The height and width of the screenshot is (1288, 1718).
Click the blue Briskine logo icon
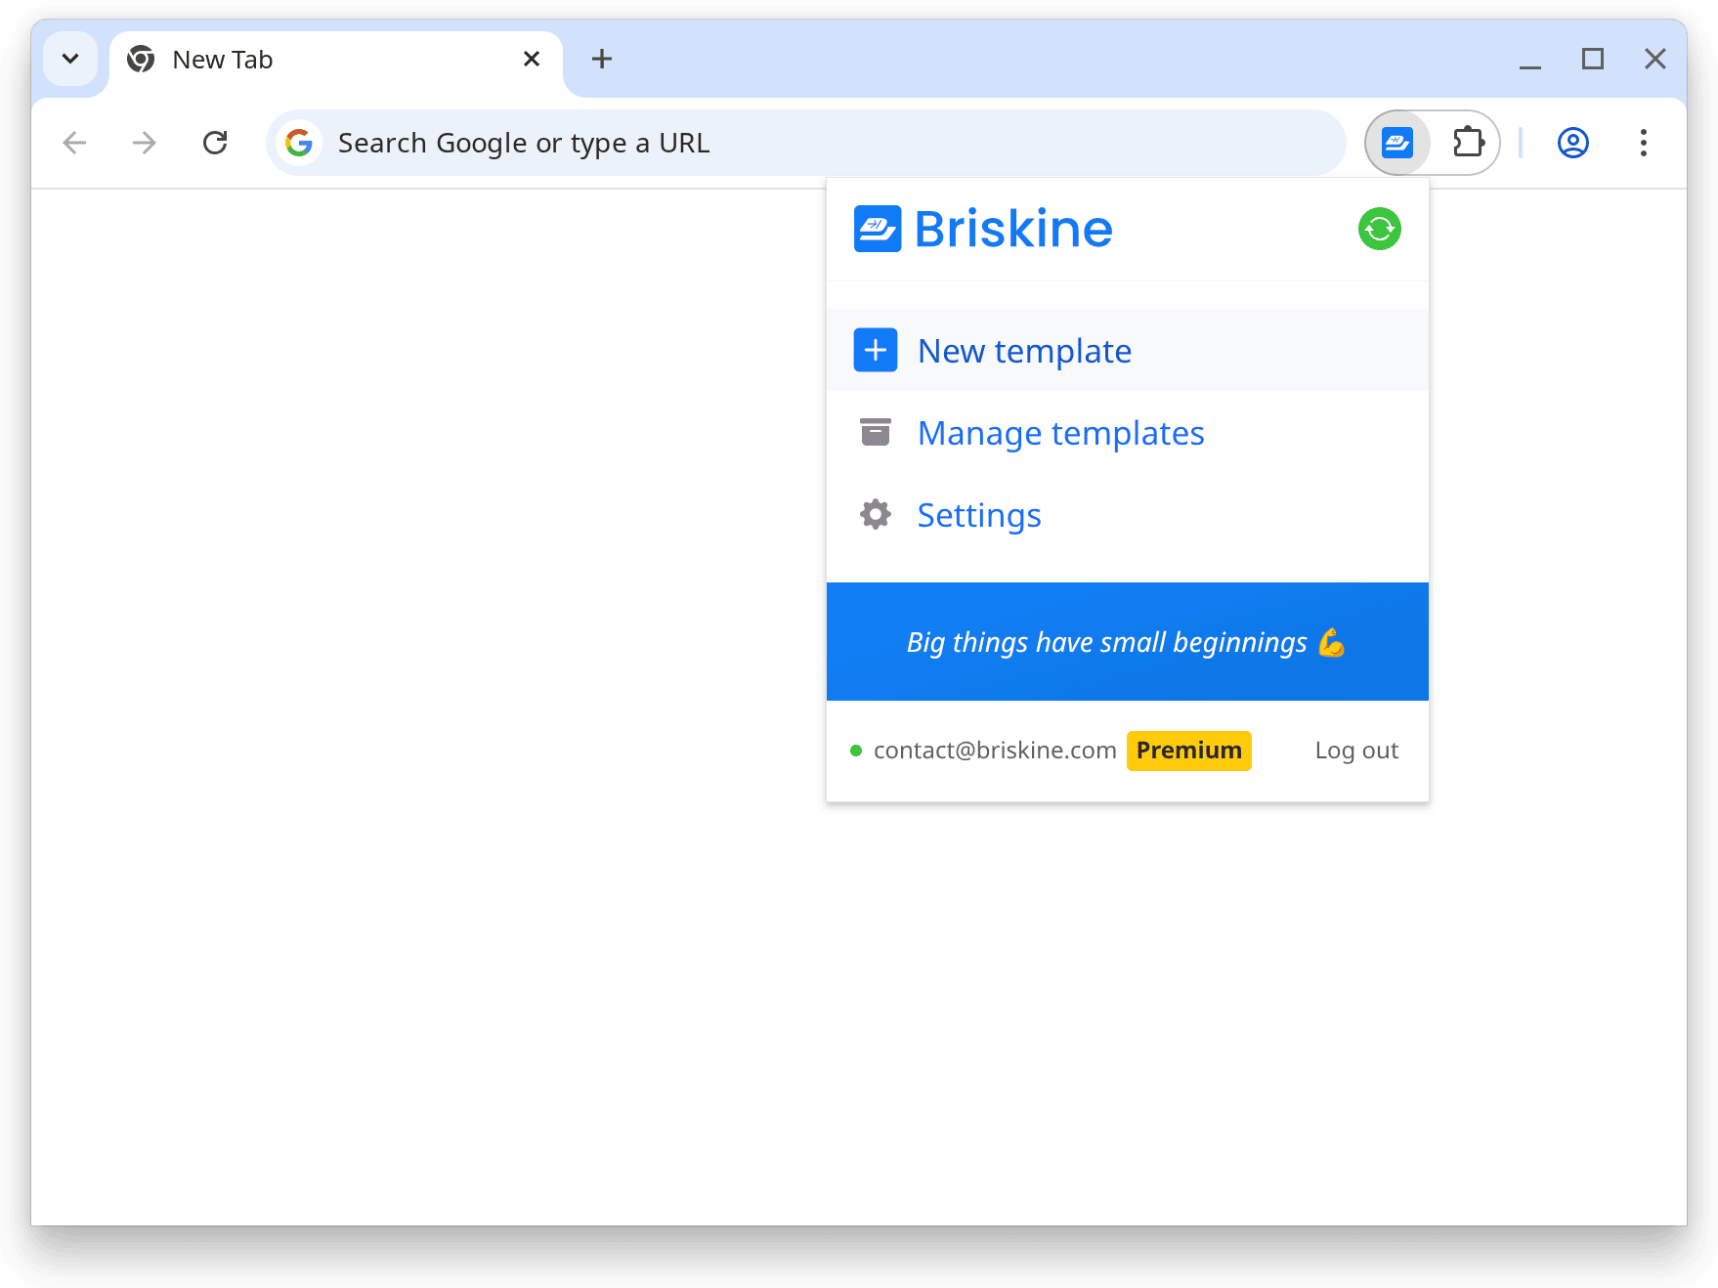click(x=878, y=228)
